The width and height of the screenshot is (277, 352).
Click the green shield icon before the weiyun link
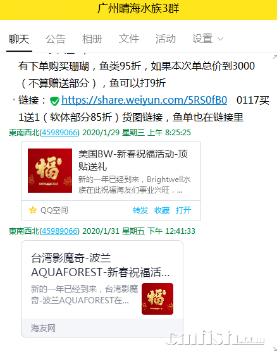point(54,101)
